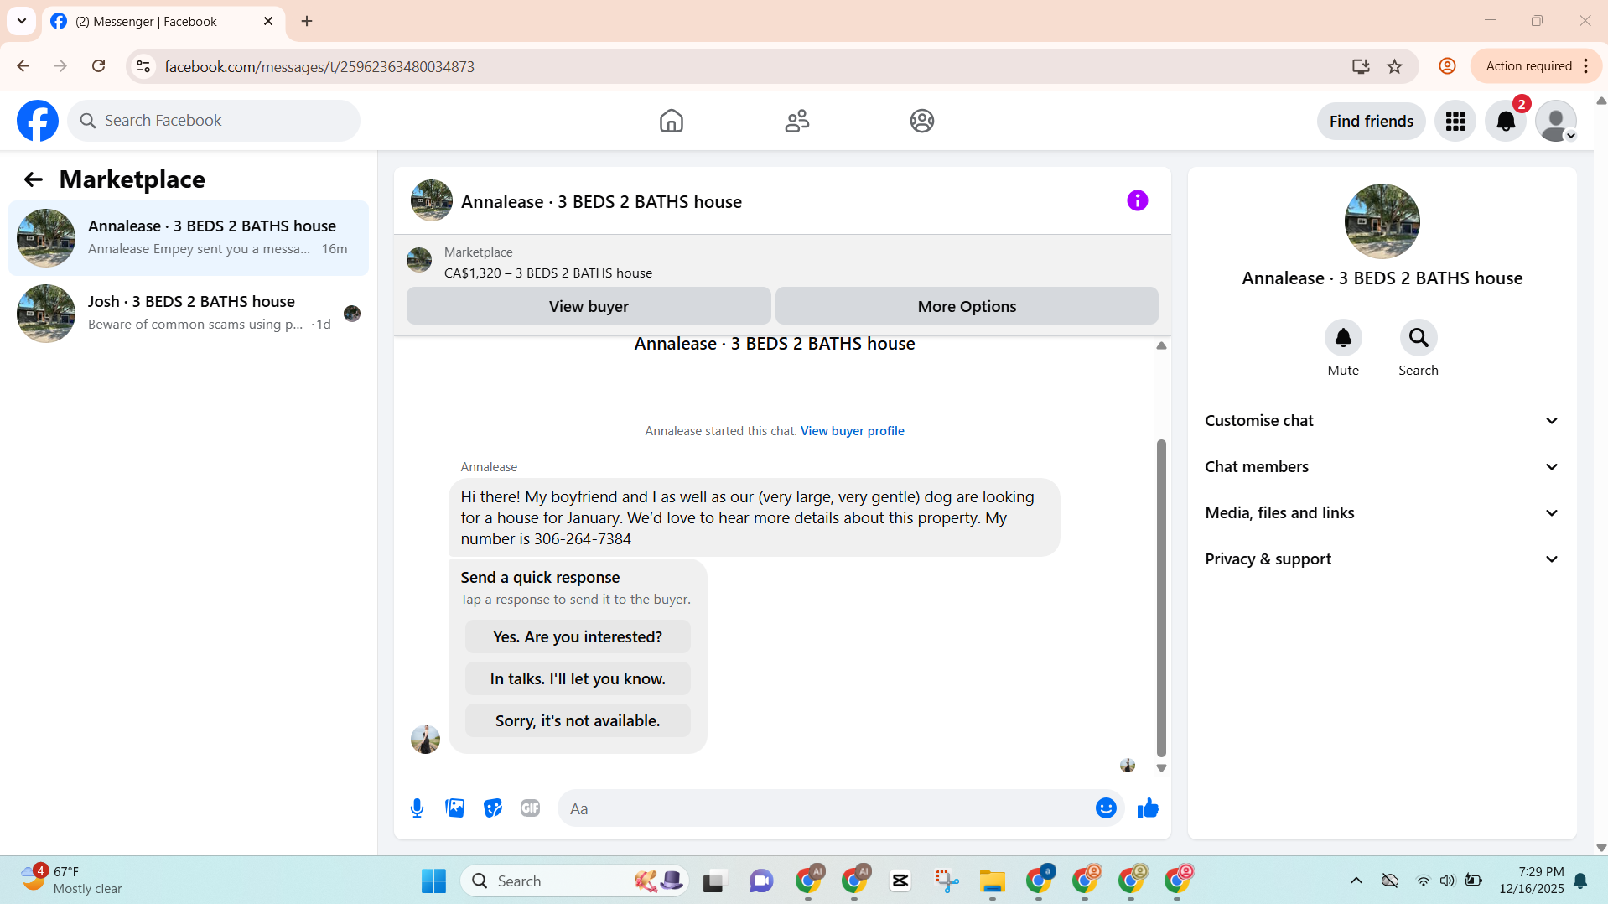Image resolution: width=1608 pixels, height=904 pixels.
Task: Click the Search Facebook field
Action: click(x=214, y=121)
